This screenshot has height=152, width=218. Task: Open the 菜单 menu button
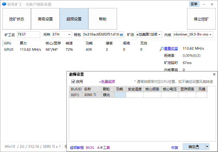pos(194,4)
